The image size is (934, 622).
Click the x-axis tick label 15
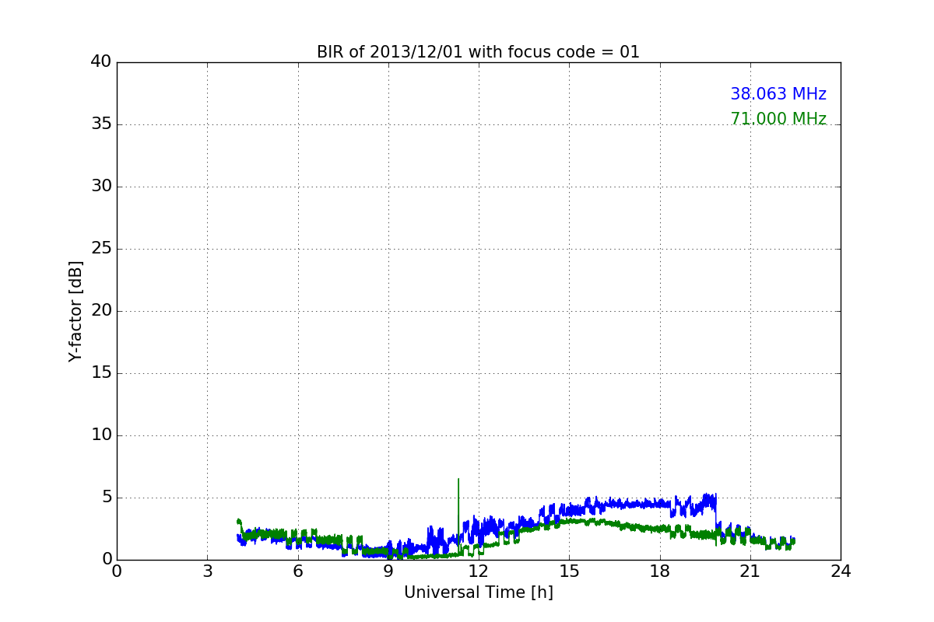click(x=569, y=571)
